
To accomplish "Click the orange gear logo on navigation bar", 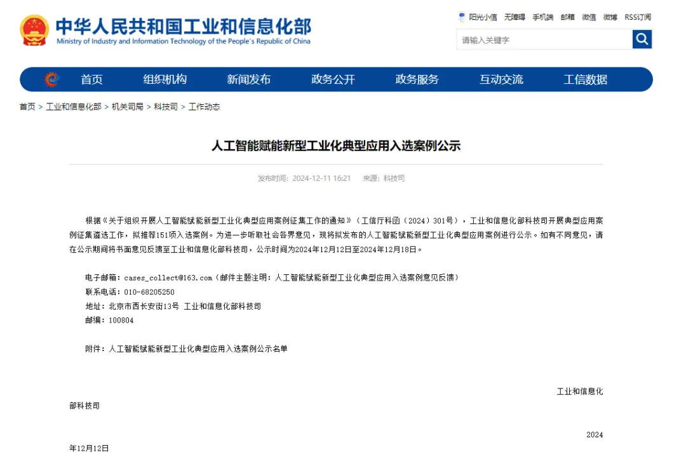I will (x=50, y=79).
